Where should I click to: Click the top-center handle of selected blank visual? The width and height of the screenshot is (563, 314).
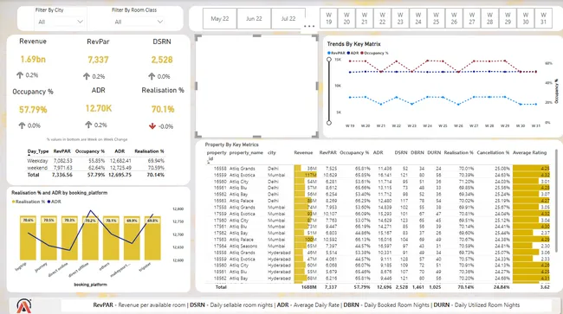[x=256, y=35]
